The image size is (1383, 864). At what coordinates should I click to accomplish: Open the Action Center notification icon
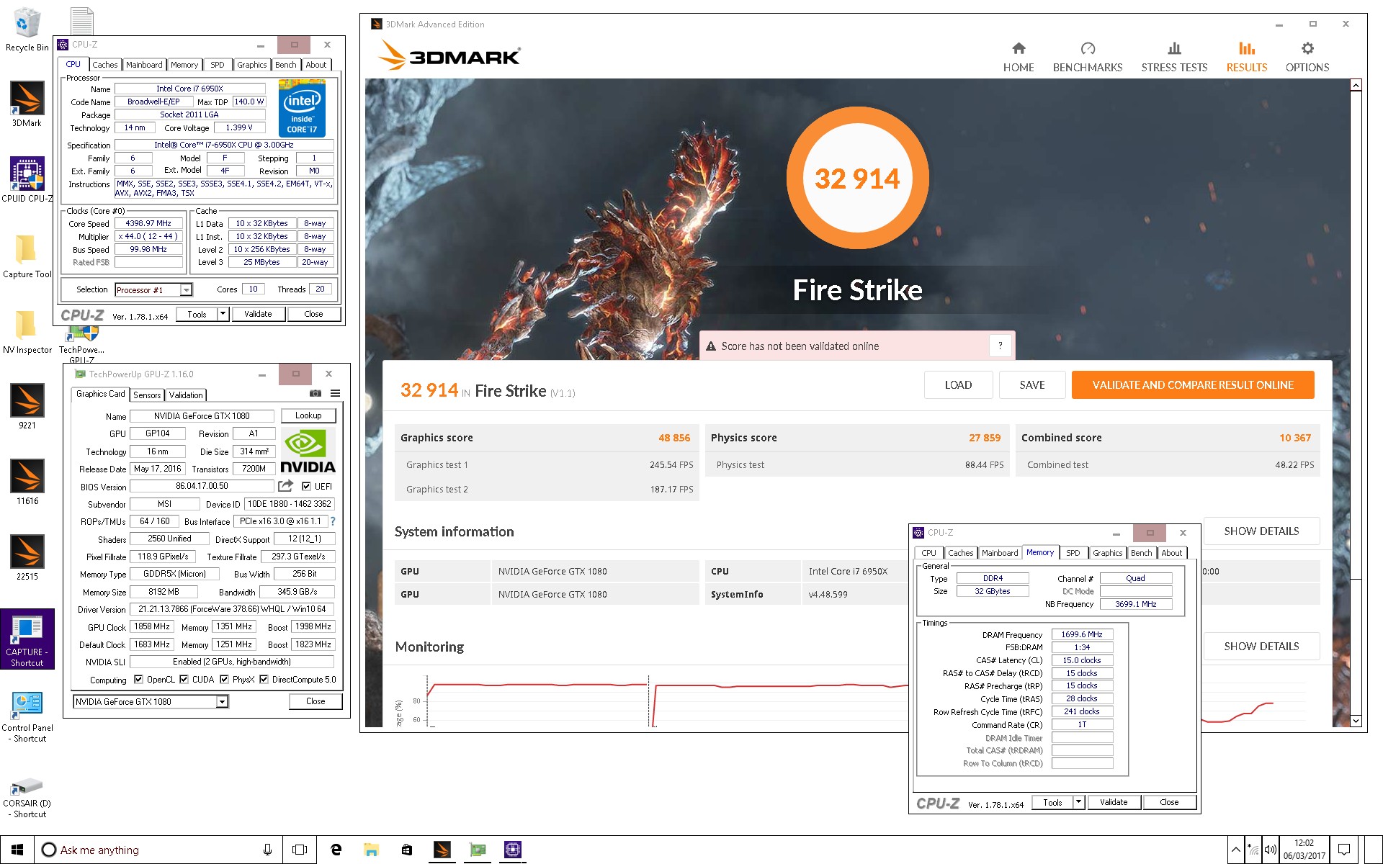pyautogui.click(x=1344, y=850)
